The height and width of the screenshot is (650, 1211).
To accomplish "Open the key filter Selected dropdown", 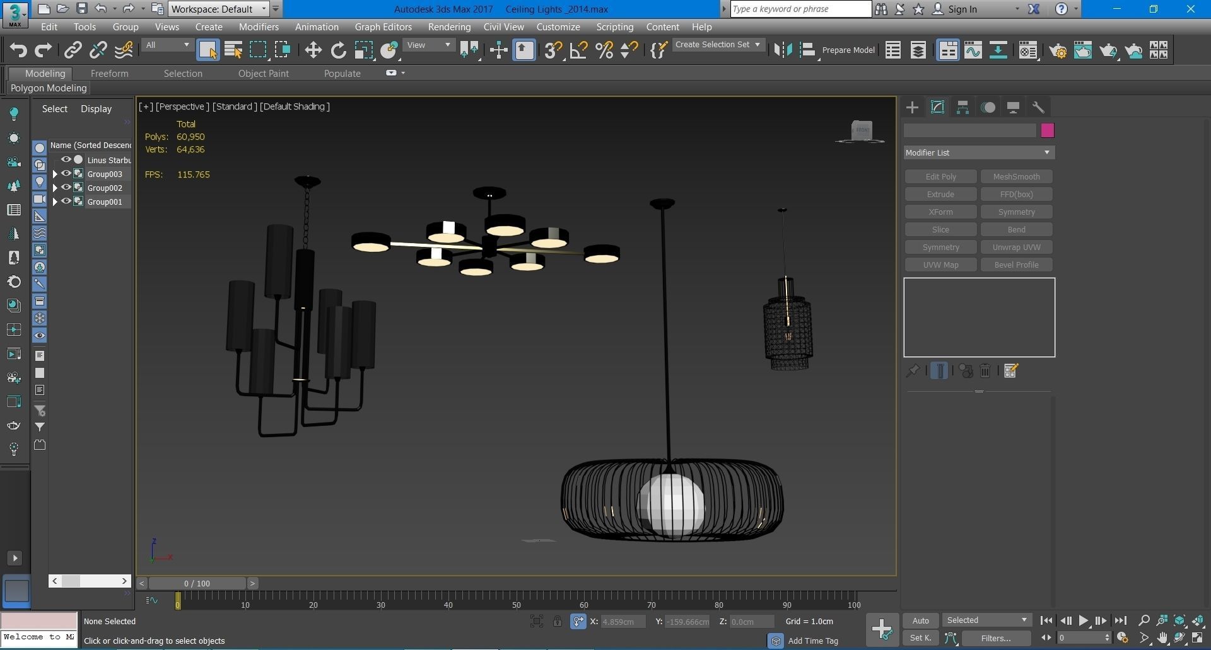I will tap(987, 620).
